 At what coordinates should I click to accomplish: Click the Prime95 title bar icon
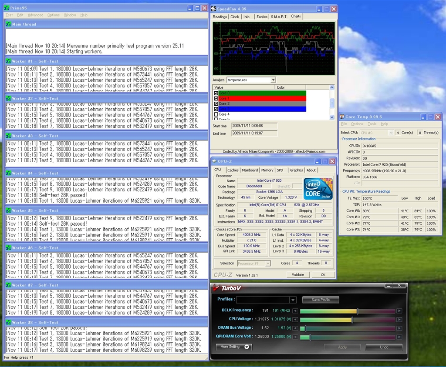click(7, 8)
